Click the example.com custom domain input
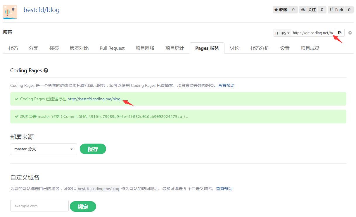The width and height of the screenshot is (356, 217). tap(39, 206)
